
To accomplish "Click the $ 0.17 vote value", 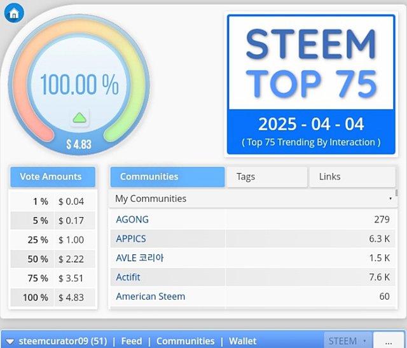I will point(71,221).
